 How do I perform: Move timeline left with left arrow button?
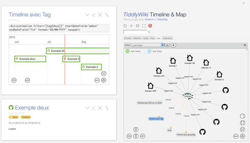pyautogui.click(x=14, y=80)
